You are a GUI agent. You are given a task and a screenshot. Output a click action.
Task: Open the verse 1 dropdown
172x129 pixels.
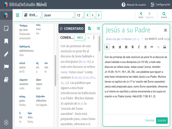93,15
